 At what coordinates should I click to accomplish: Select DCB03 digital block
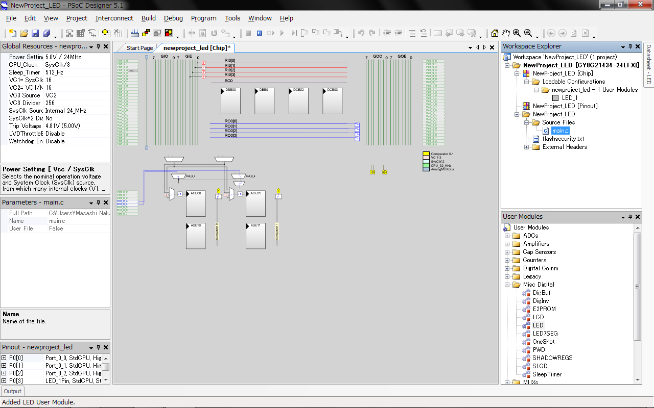click(x=332, y=100)
